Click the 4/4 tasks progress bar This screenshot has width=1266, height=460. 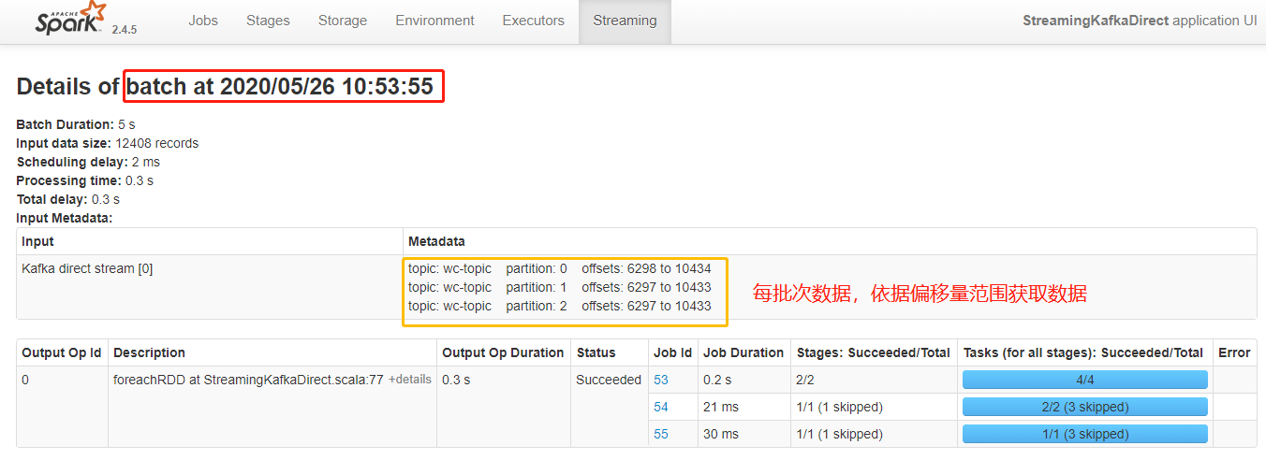(x=1085, y=380)
